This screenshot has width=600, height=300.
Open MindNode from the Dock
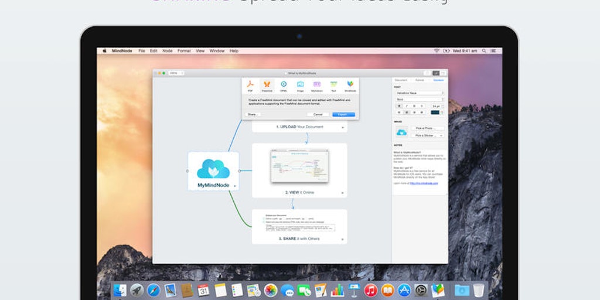pos(438,291)
